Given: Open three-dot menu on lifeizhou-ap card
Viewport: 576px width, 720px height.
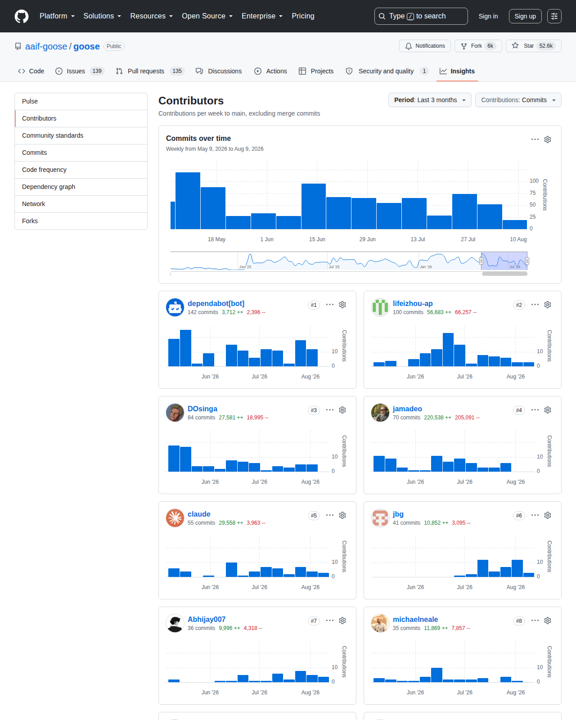Looking at the screenshot, I should coord(535,305).
